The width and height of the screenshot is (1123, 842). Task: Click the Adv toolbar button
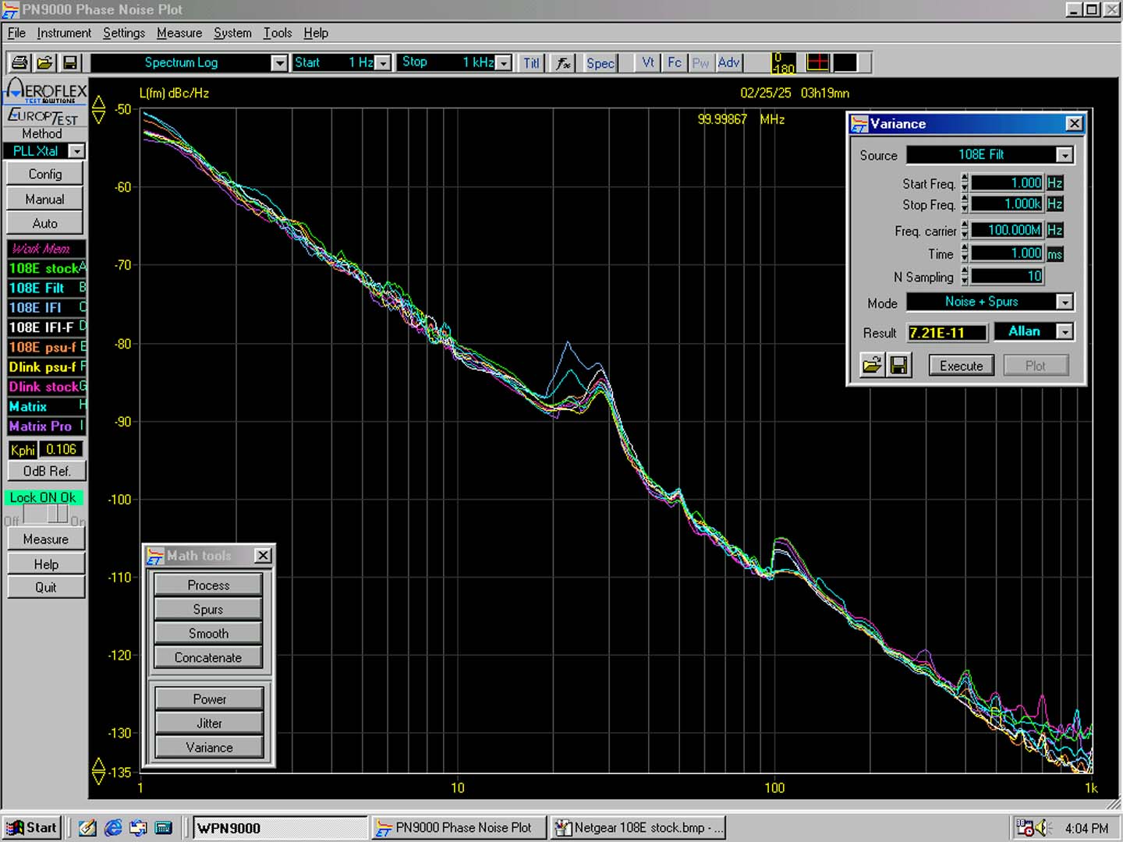coord(728,63)
